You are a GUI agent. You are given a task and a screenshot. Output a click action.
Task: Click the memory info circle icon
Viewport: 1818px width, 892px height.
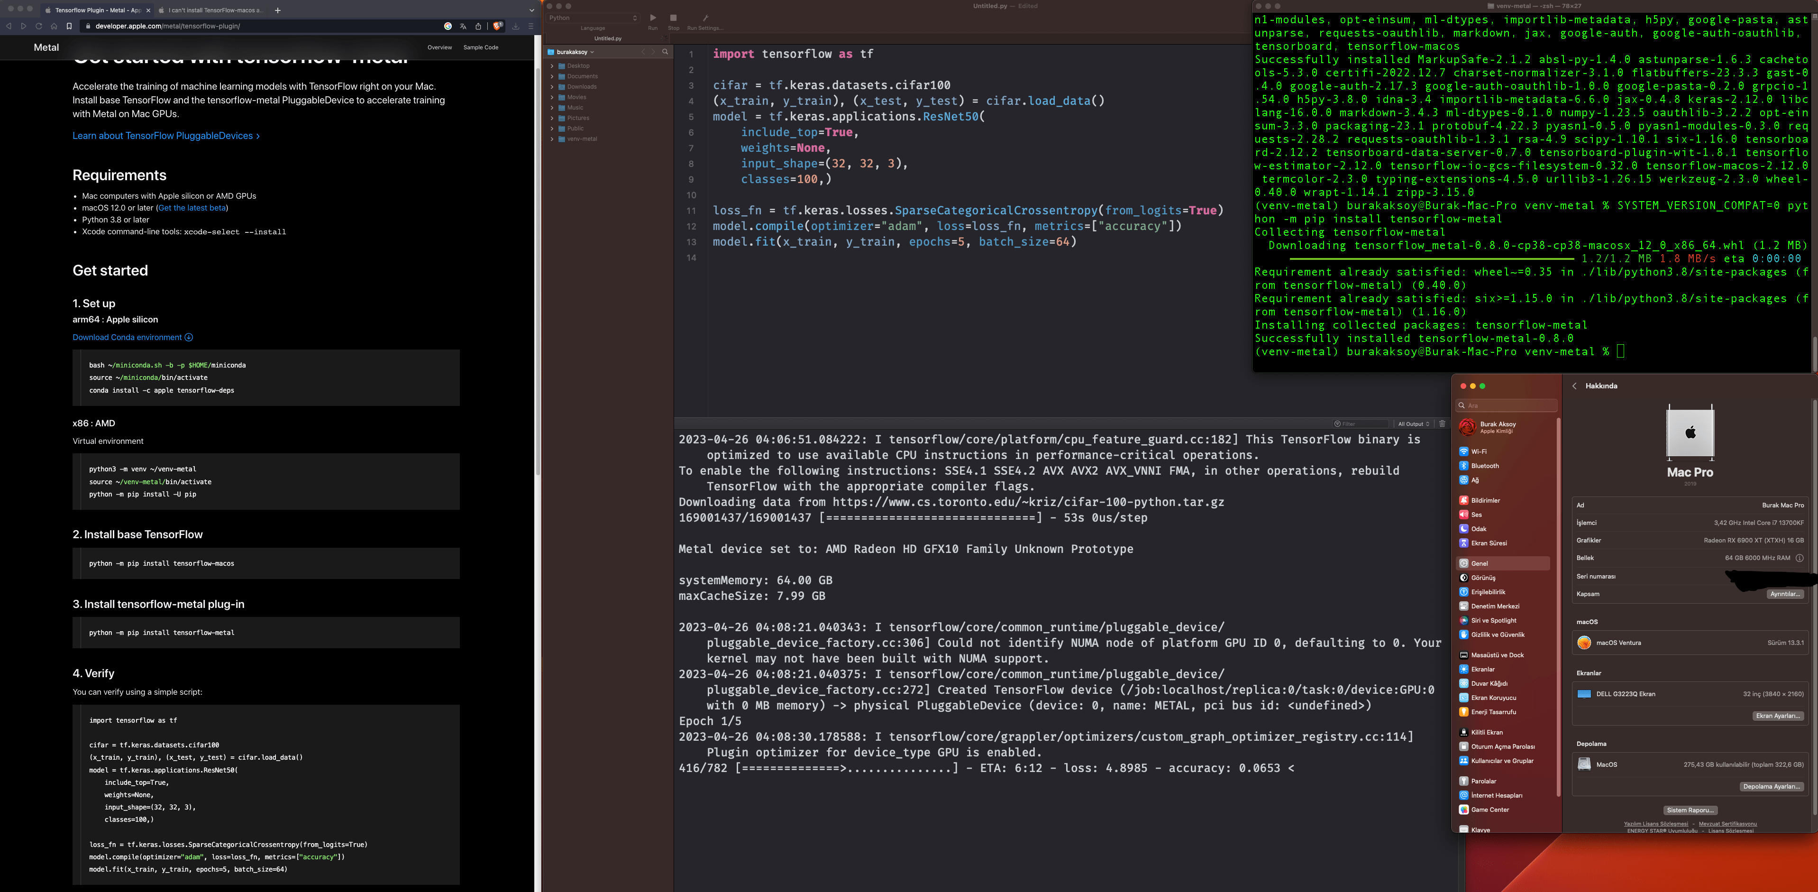(1799, 558)
